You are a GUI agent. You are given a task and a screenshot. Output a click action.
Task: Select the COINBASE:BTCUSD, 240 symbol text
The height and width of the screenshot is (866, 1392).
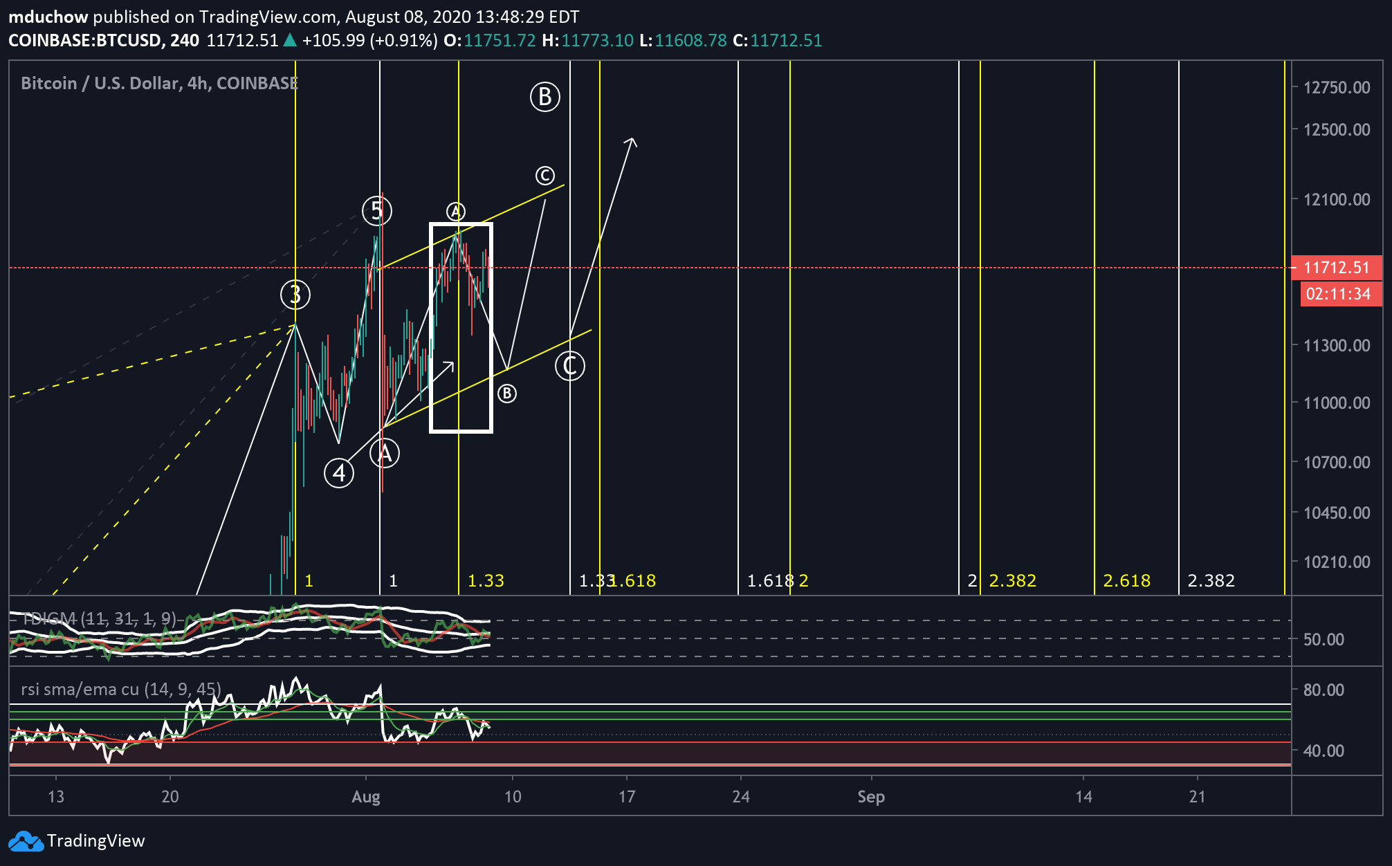point(104,40)
